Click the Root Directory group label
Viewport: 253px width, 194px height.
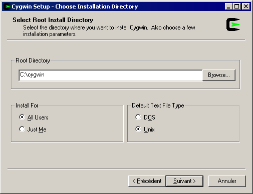point(33,60)
